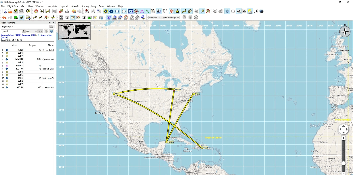The image size is (353, 175).
Task: Toggle waypoints triangle display on map
Action: click(142, 11)
